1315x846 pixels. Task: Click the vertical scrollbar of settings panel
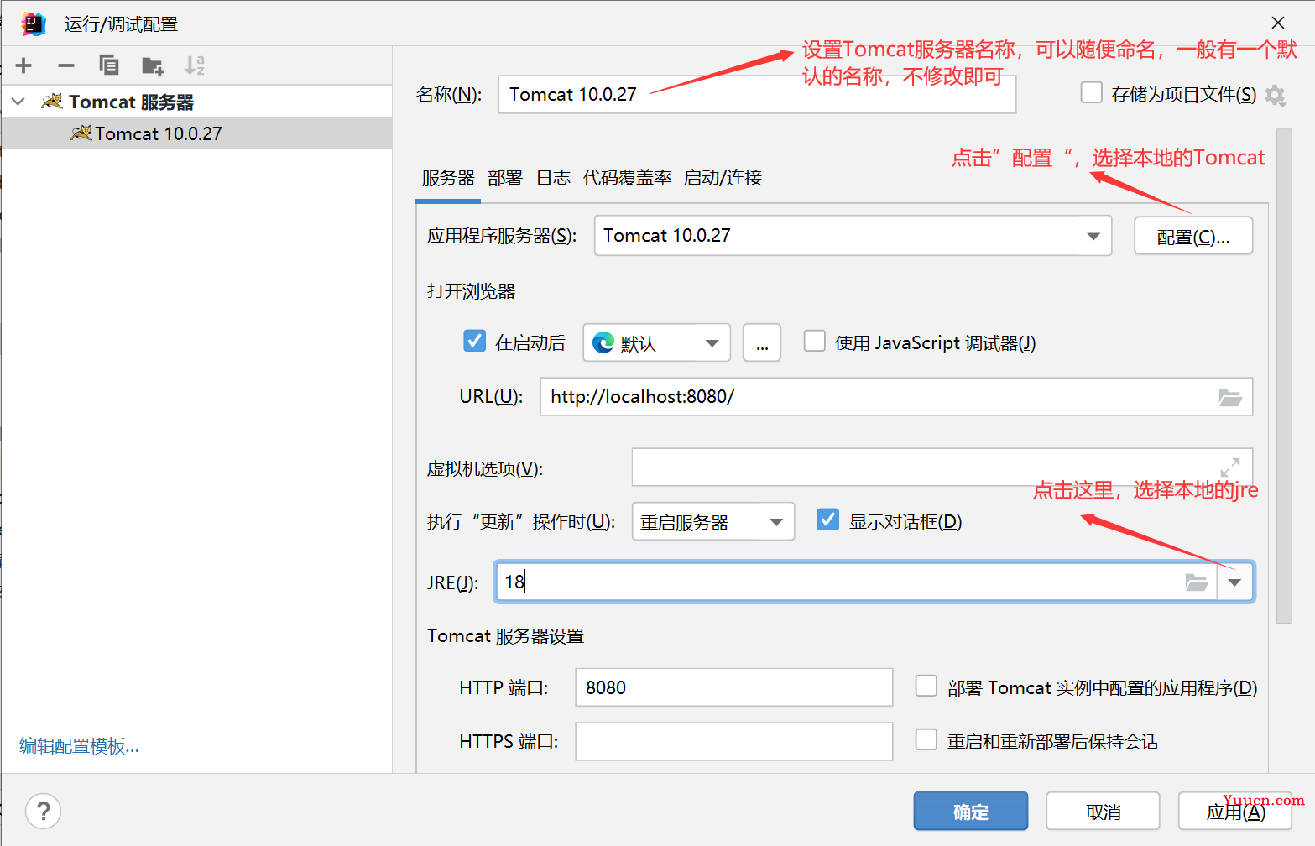click(x=1283, y=376)
